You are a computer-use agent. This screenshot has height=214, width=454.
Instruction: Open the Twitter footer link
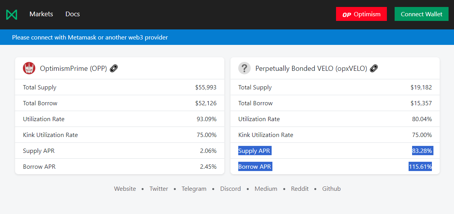pos(159,189)
